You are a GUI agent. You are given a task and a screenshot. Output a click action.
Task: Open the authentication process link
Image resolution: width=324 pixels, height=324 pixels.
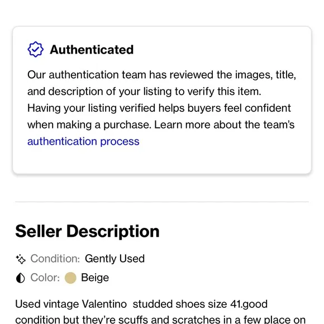click(83, 141)
